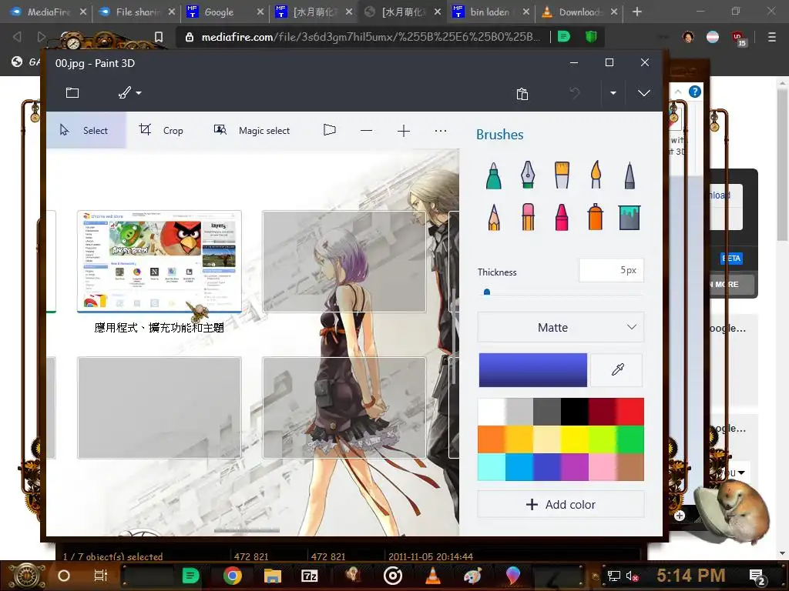The width and height of the screenshot is (789, 591).
Task: Pick the dark gray color swatch
Action: click(547, 412)
